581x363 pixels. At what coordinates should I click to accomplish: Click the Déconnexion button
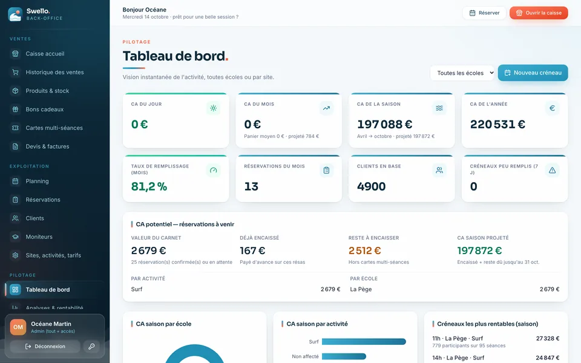point(45,346)
